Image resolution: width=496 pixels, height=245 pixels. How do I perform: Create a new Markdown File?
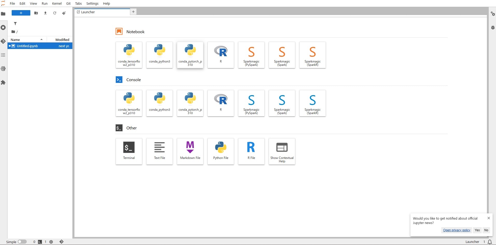click(x=190, y=151)
